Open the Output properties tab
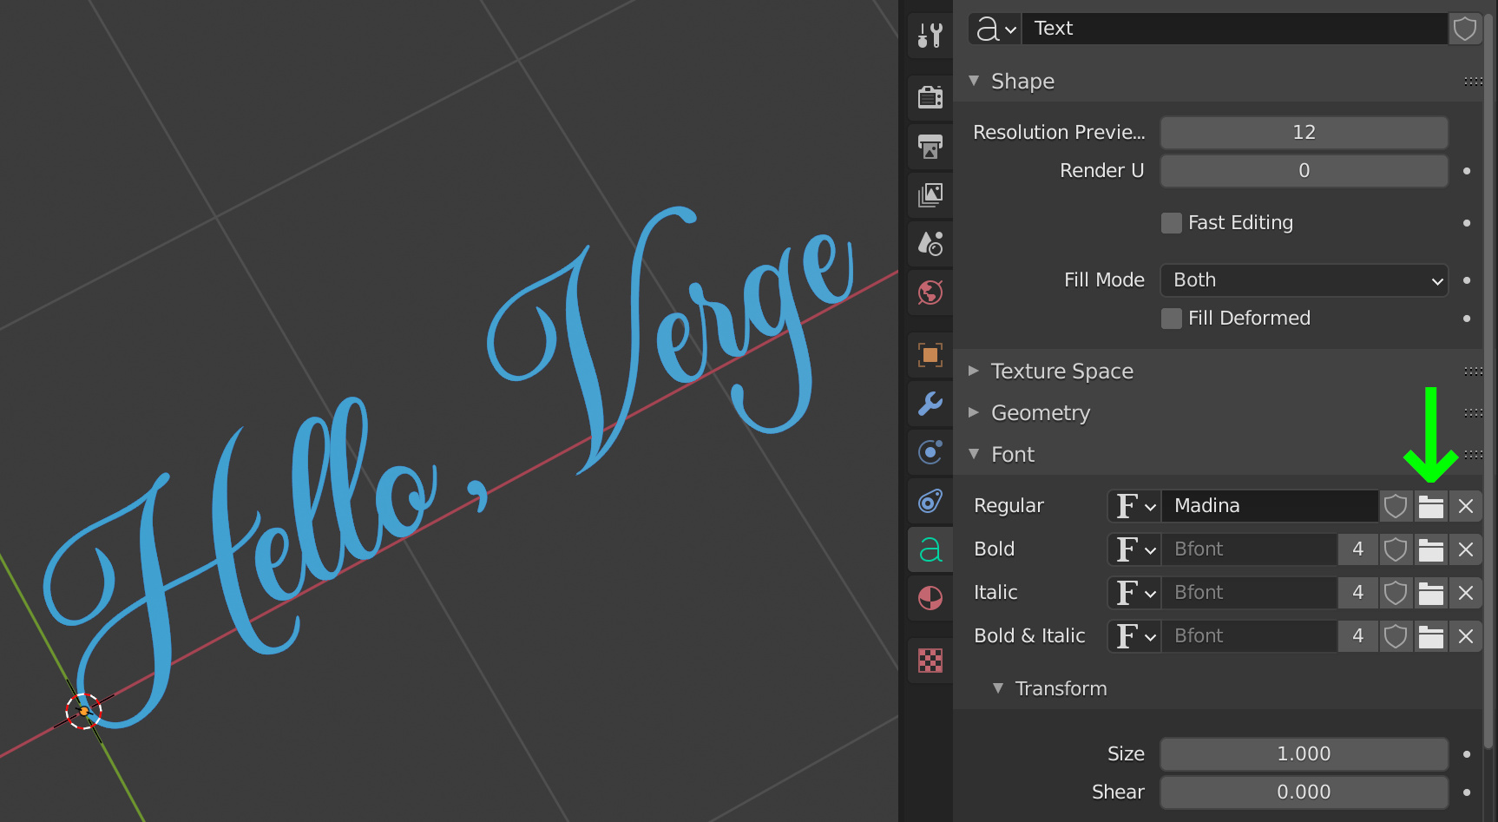The width and height of the screenshot is (1498, 822). 930,146
